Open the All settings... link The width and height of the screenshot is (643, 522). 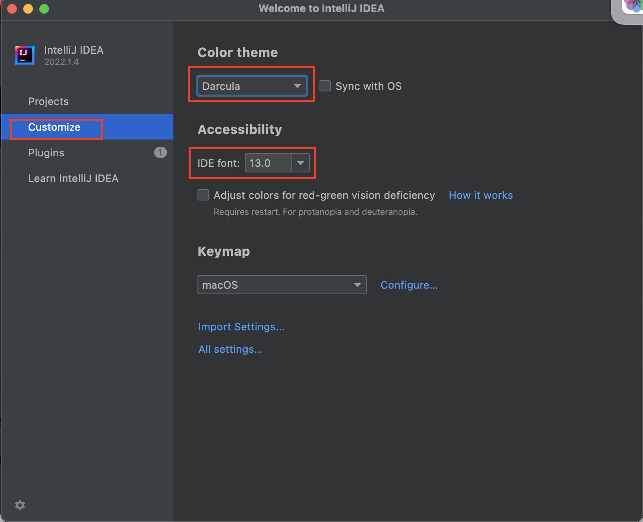[x=230, y=349]
